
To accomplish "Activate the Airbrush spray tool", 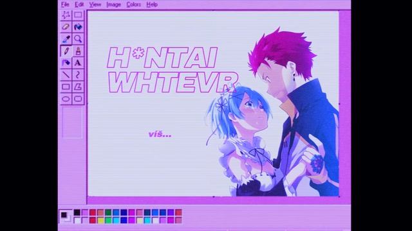I will pos(66,63).
